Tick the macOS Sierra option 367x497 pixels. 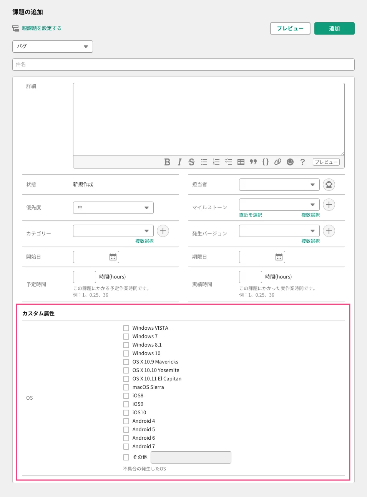(126, 387)
